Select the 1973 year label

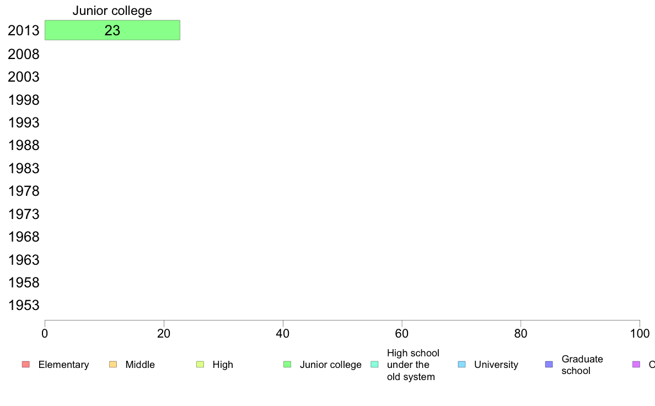point(23,214)
